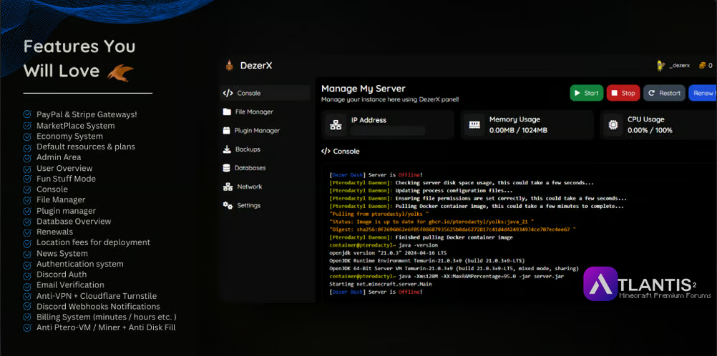The height and width of the screenshot is (356, 717).
Task: Click checkmark icon beside PayPal & Stripe Gateways
Action: 27,114
